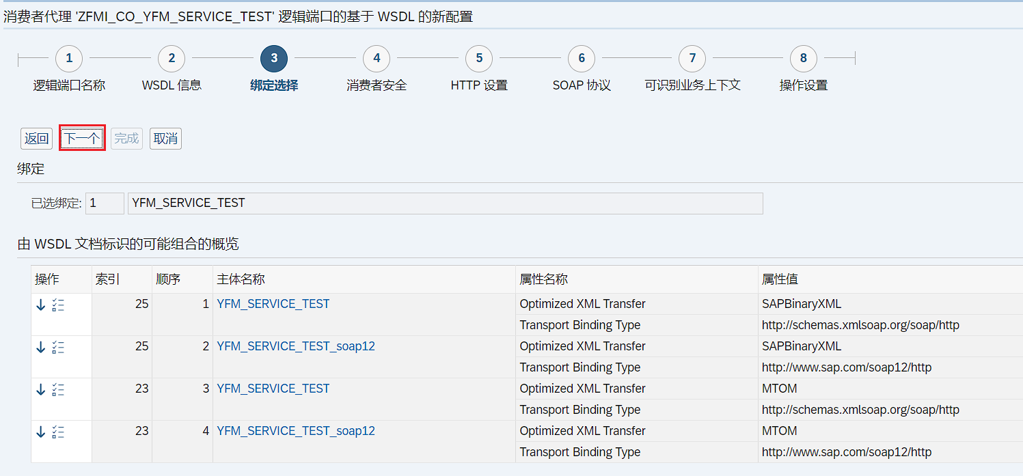Viewport: 1023px width, 476px height.
Task: Open wizard step 5 HTTP 设置
Action: (479, 59)
